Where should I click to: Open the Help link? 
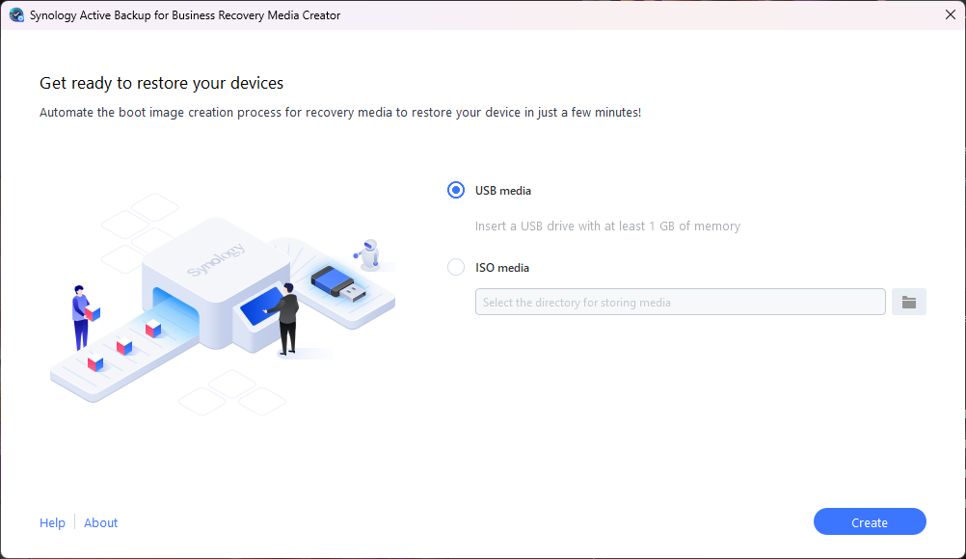click(x=52, y=522)
